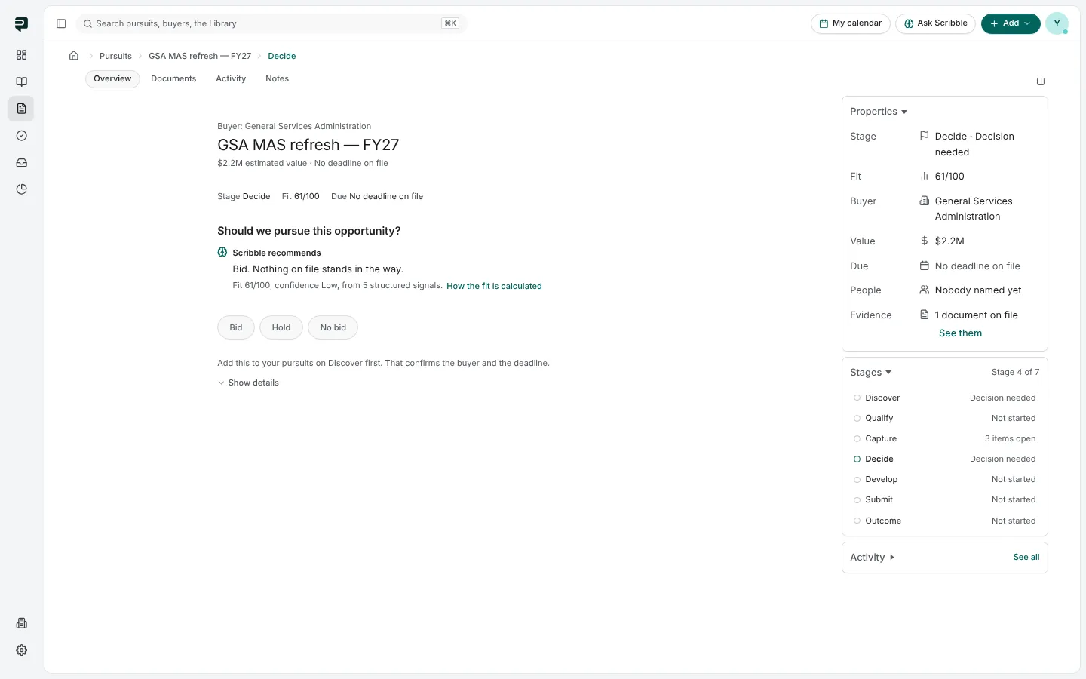Click the Scribble recommends brain icon

[222, 252]
